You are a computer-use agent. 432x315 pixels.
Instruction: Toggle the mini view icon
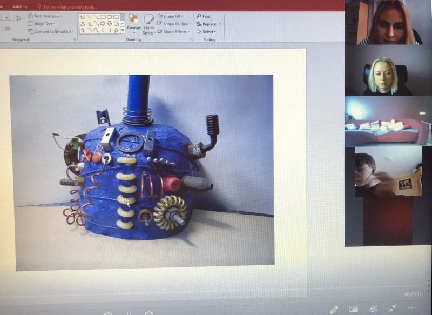click(x=354, y=309)
